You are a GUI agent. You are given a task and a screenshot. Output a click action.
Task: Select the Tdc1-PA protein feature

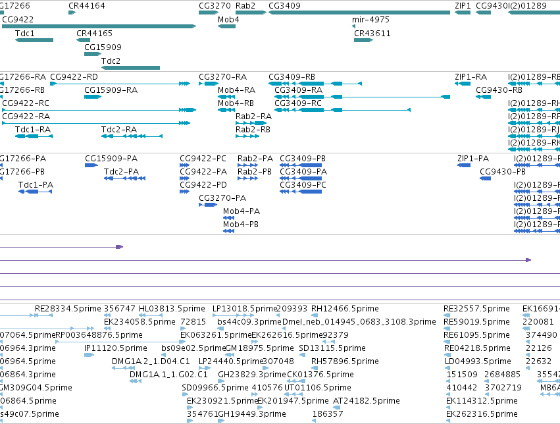(x=36, y=192)
